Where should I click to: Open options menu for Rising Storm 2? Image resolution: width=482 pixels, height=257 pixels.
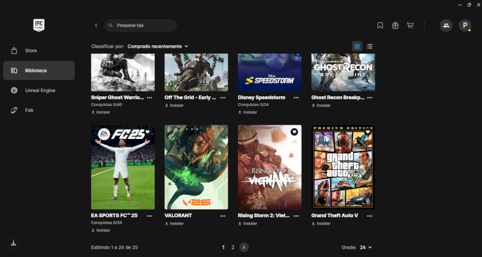coord(296,216)
